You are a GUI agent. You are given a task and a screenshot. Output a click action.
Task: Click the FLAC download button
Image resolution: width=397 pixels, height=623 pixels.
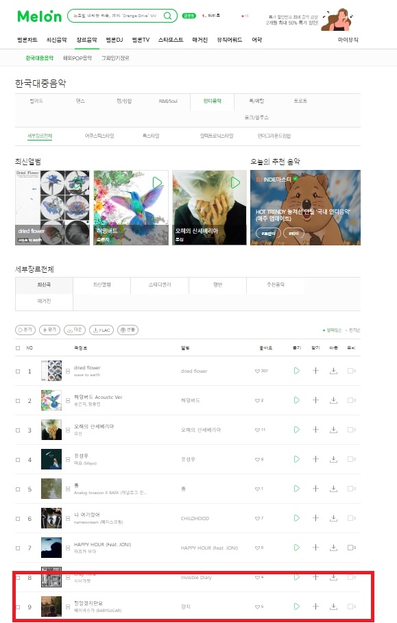pyautogui.click(x=101, y=330)
